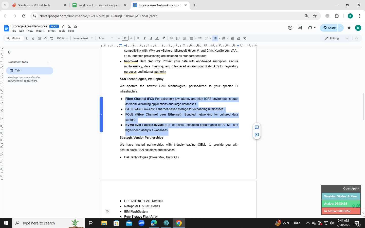View the cloud document status
Image resolution: width=365 pixels, height=228 pixels.
(x=76, y=26)
